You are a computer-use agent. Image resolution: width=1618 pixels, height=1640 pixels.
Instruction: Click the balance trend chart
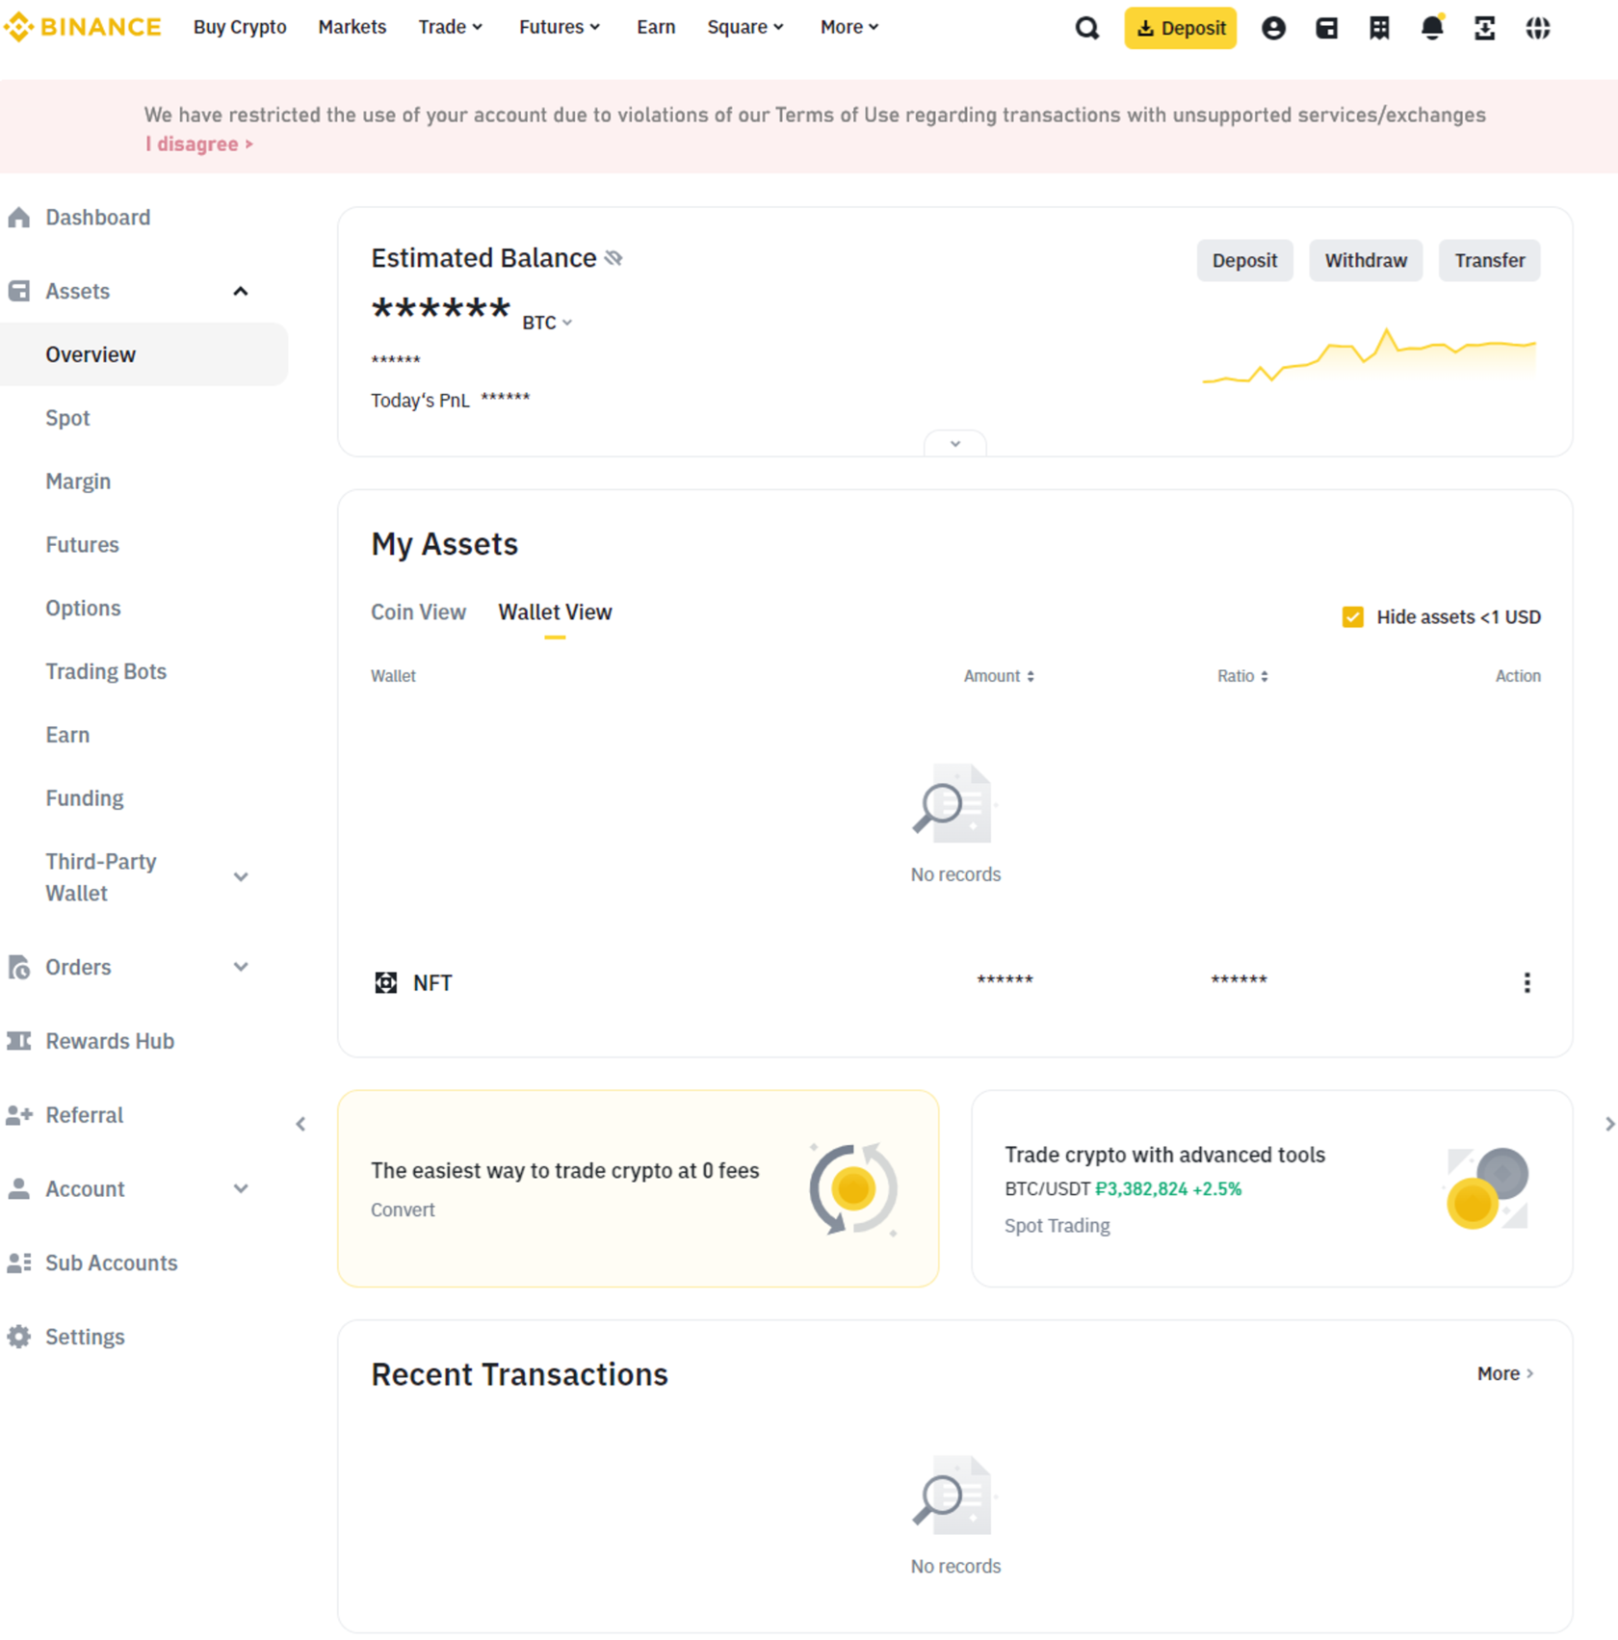click(1369, 354)
